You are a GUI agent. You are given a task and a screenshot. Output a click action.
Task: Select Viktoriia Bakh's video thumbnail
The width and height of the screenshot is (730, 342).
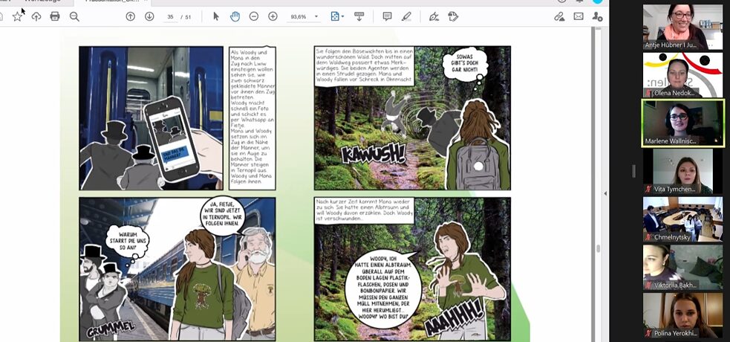(x=682, y=268)
